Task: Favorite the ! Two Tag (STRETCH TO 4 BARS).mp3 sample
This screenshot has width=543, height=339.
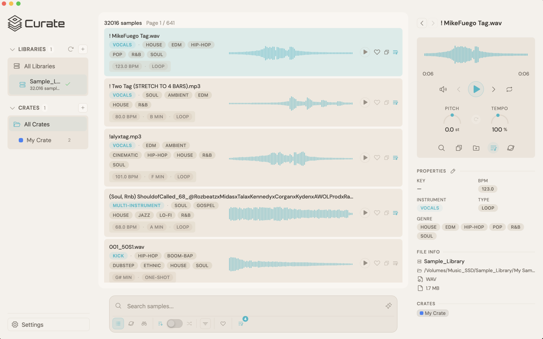Action: pos(377,102)
